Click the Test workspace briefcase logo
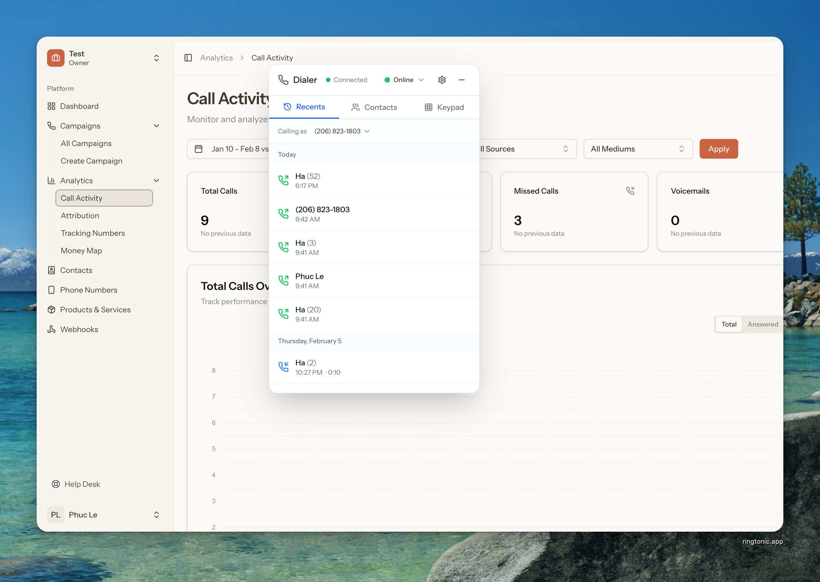The height and width of the screenshot is (582, 820). click(x=56, y=58)
